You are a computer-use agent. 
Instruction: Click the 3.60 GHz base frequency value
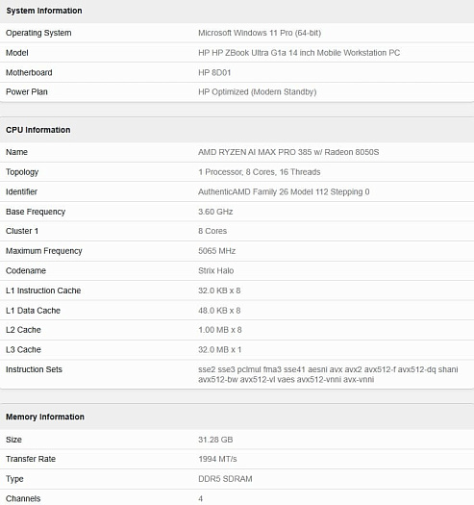pyautogui.click(x=215, y=212)
